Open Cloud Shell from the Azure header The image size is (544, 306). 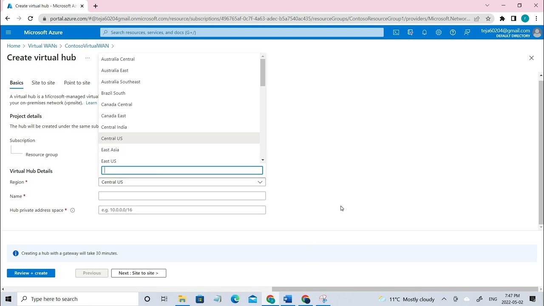point(396,32)
